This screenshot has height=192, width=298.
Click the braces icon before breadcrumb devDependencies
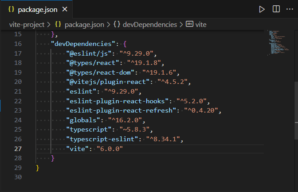[x=117, y=24]
